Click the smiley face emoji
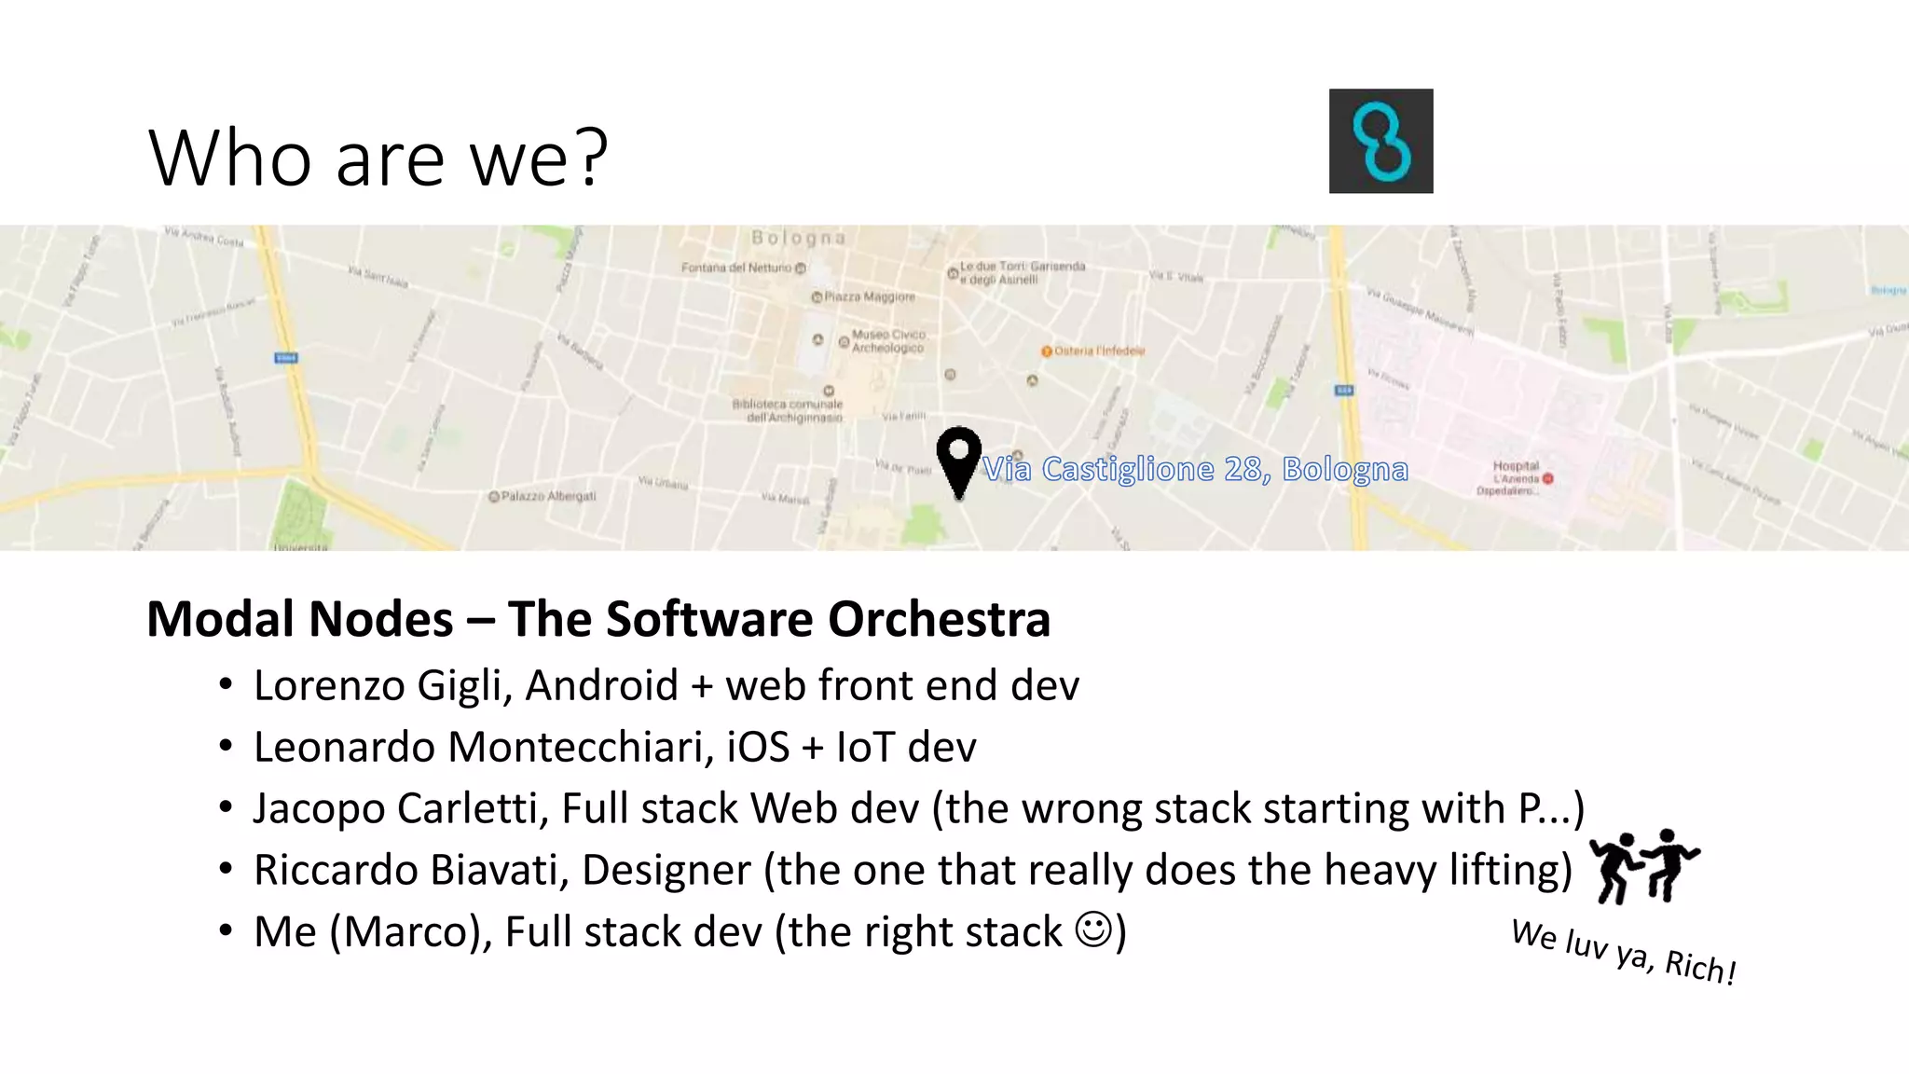Image resolution: width=1909 pixels, height=1074 pixels. point(1093,929)
